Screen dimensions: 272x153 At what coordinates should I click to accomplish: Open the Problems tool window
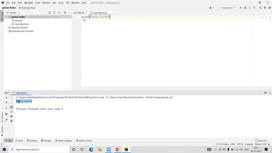pos(32,141)
